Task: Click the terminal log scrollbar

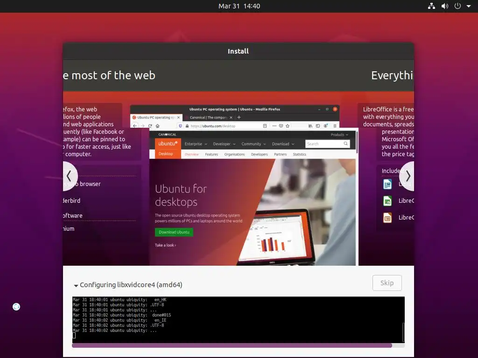Action: 403,332
